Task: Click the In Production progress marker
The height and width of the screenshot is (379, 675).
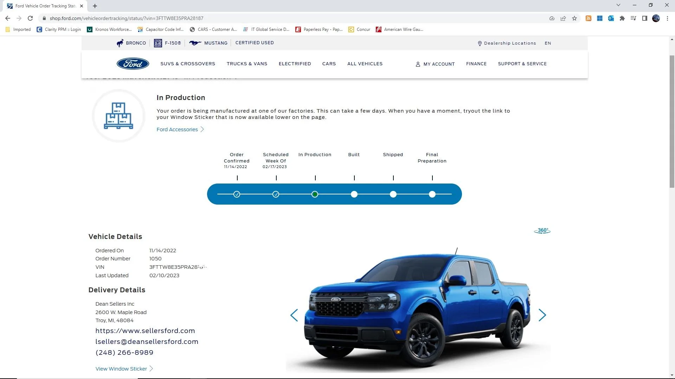Action: point(315,194)
